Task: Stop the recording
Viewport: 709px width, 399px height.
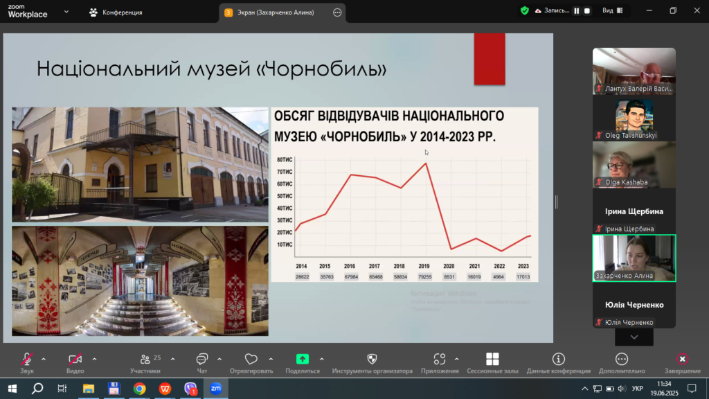Action: click(587, 11)
